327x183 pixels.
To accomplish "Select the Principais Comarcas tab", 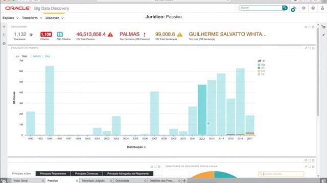I will (86, 174).
